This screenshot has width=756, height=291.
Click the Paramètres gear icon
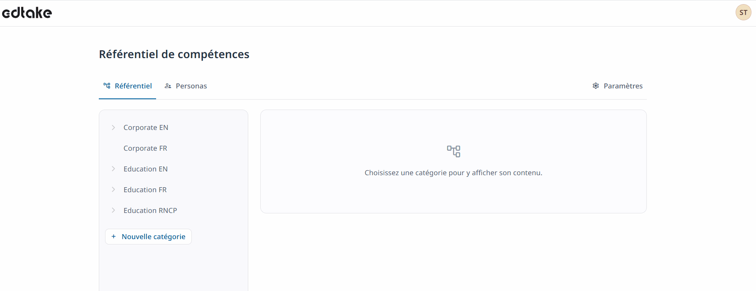point(596,86)
